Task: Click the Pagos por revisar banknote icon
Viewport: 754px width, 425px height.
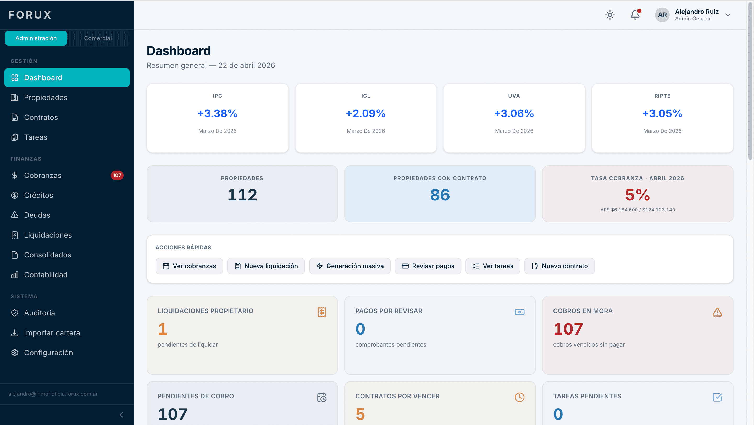Action: (x=519, y=312)
